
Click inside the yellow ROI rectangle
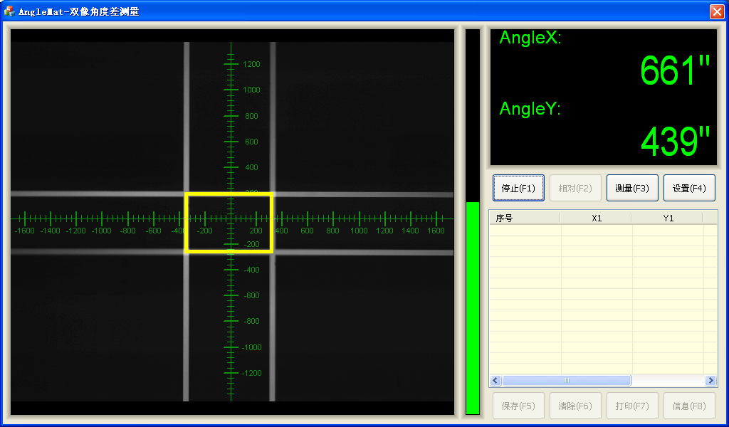click(229, 222)
